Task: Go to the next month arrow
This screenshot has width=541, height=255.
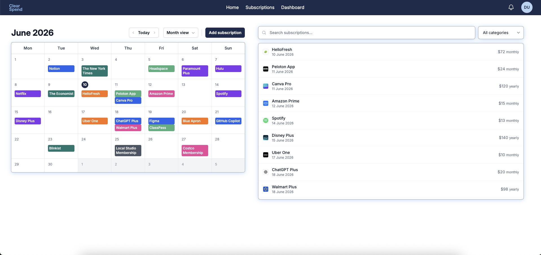Action: pos(154,33)
